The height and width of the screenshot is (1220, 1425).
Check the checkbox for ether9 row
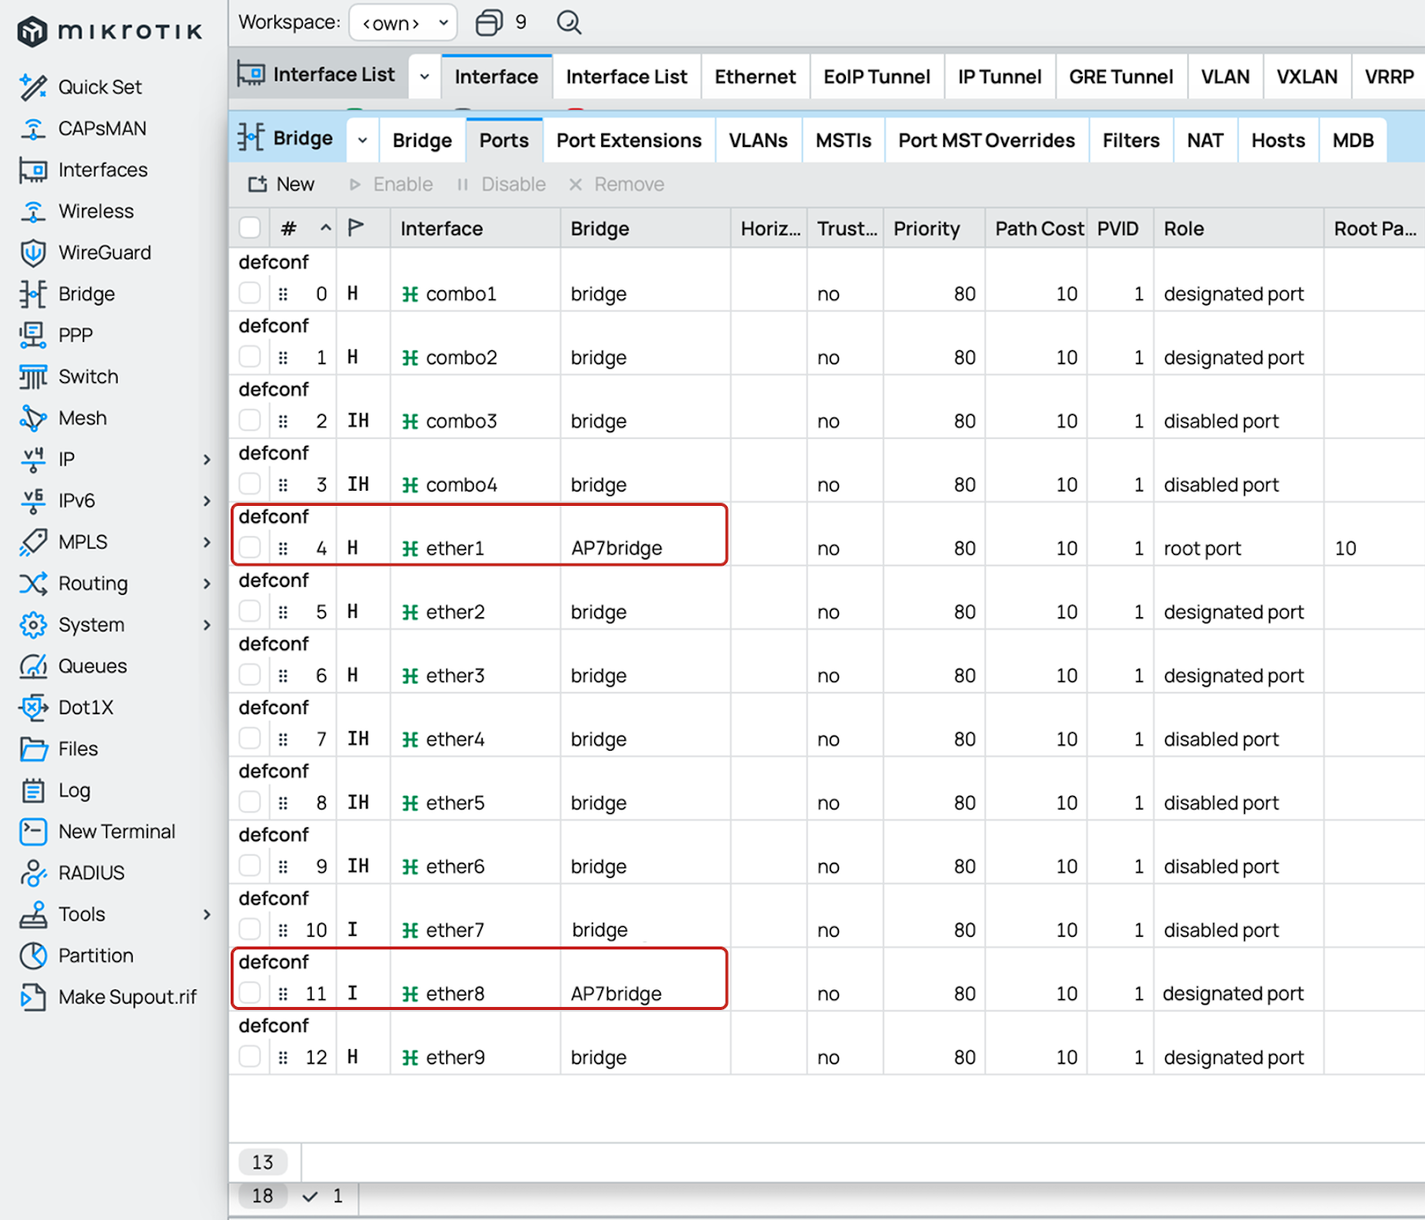[x=250, y=1056]
